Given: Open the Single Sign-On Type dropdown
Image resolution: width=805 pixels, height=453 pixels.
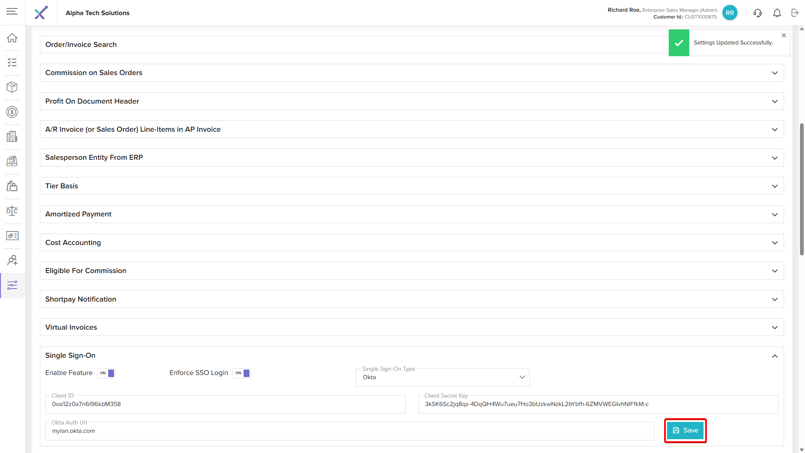Looking at the screenshot, I should pos(443,377).
